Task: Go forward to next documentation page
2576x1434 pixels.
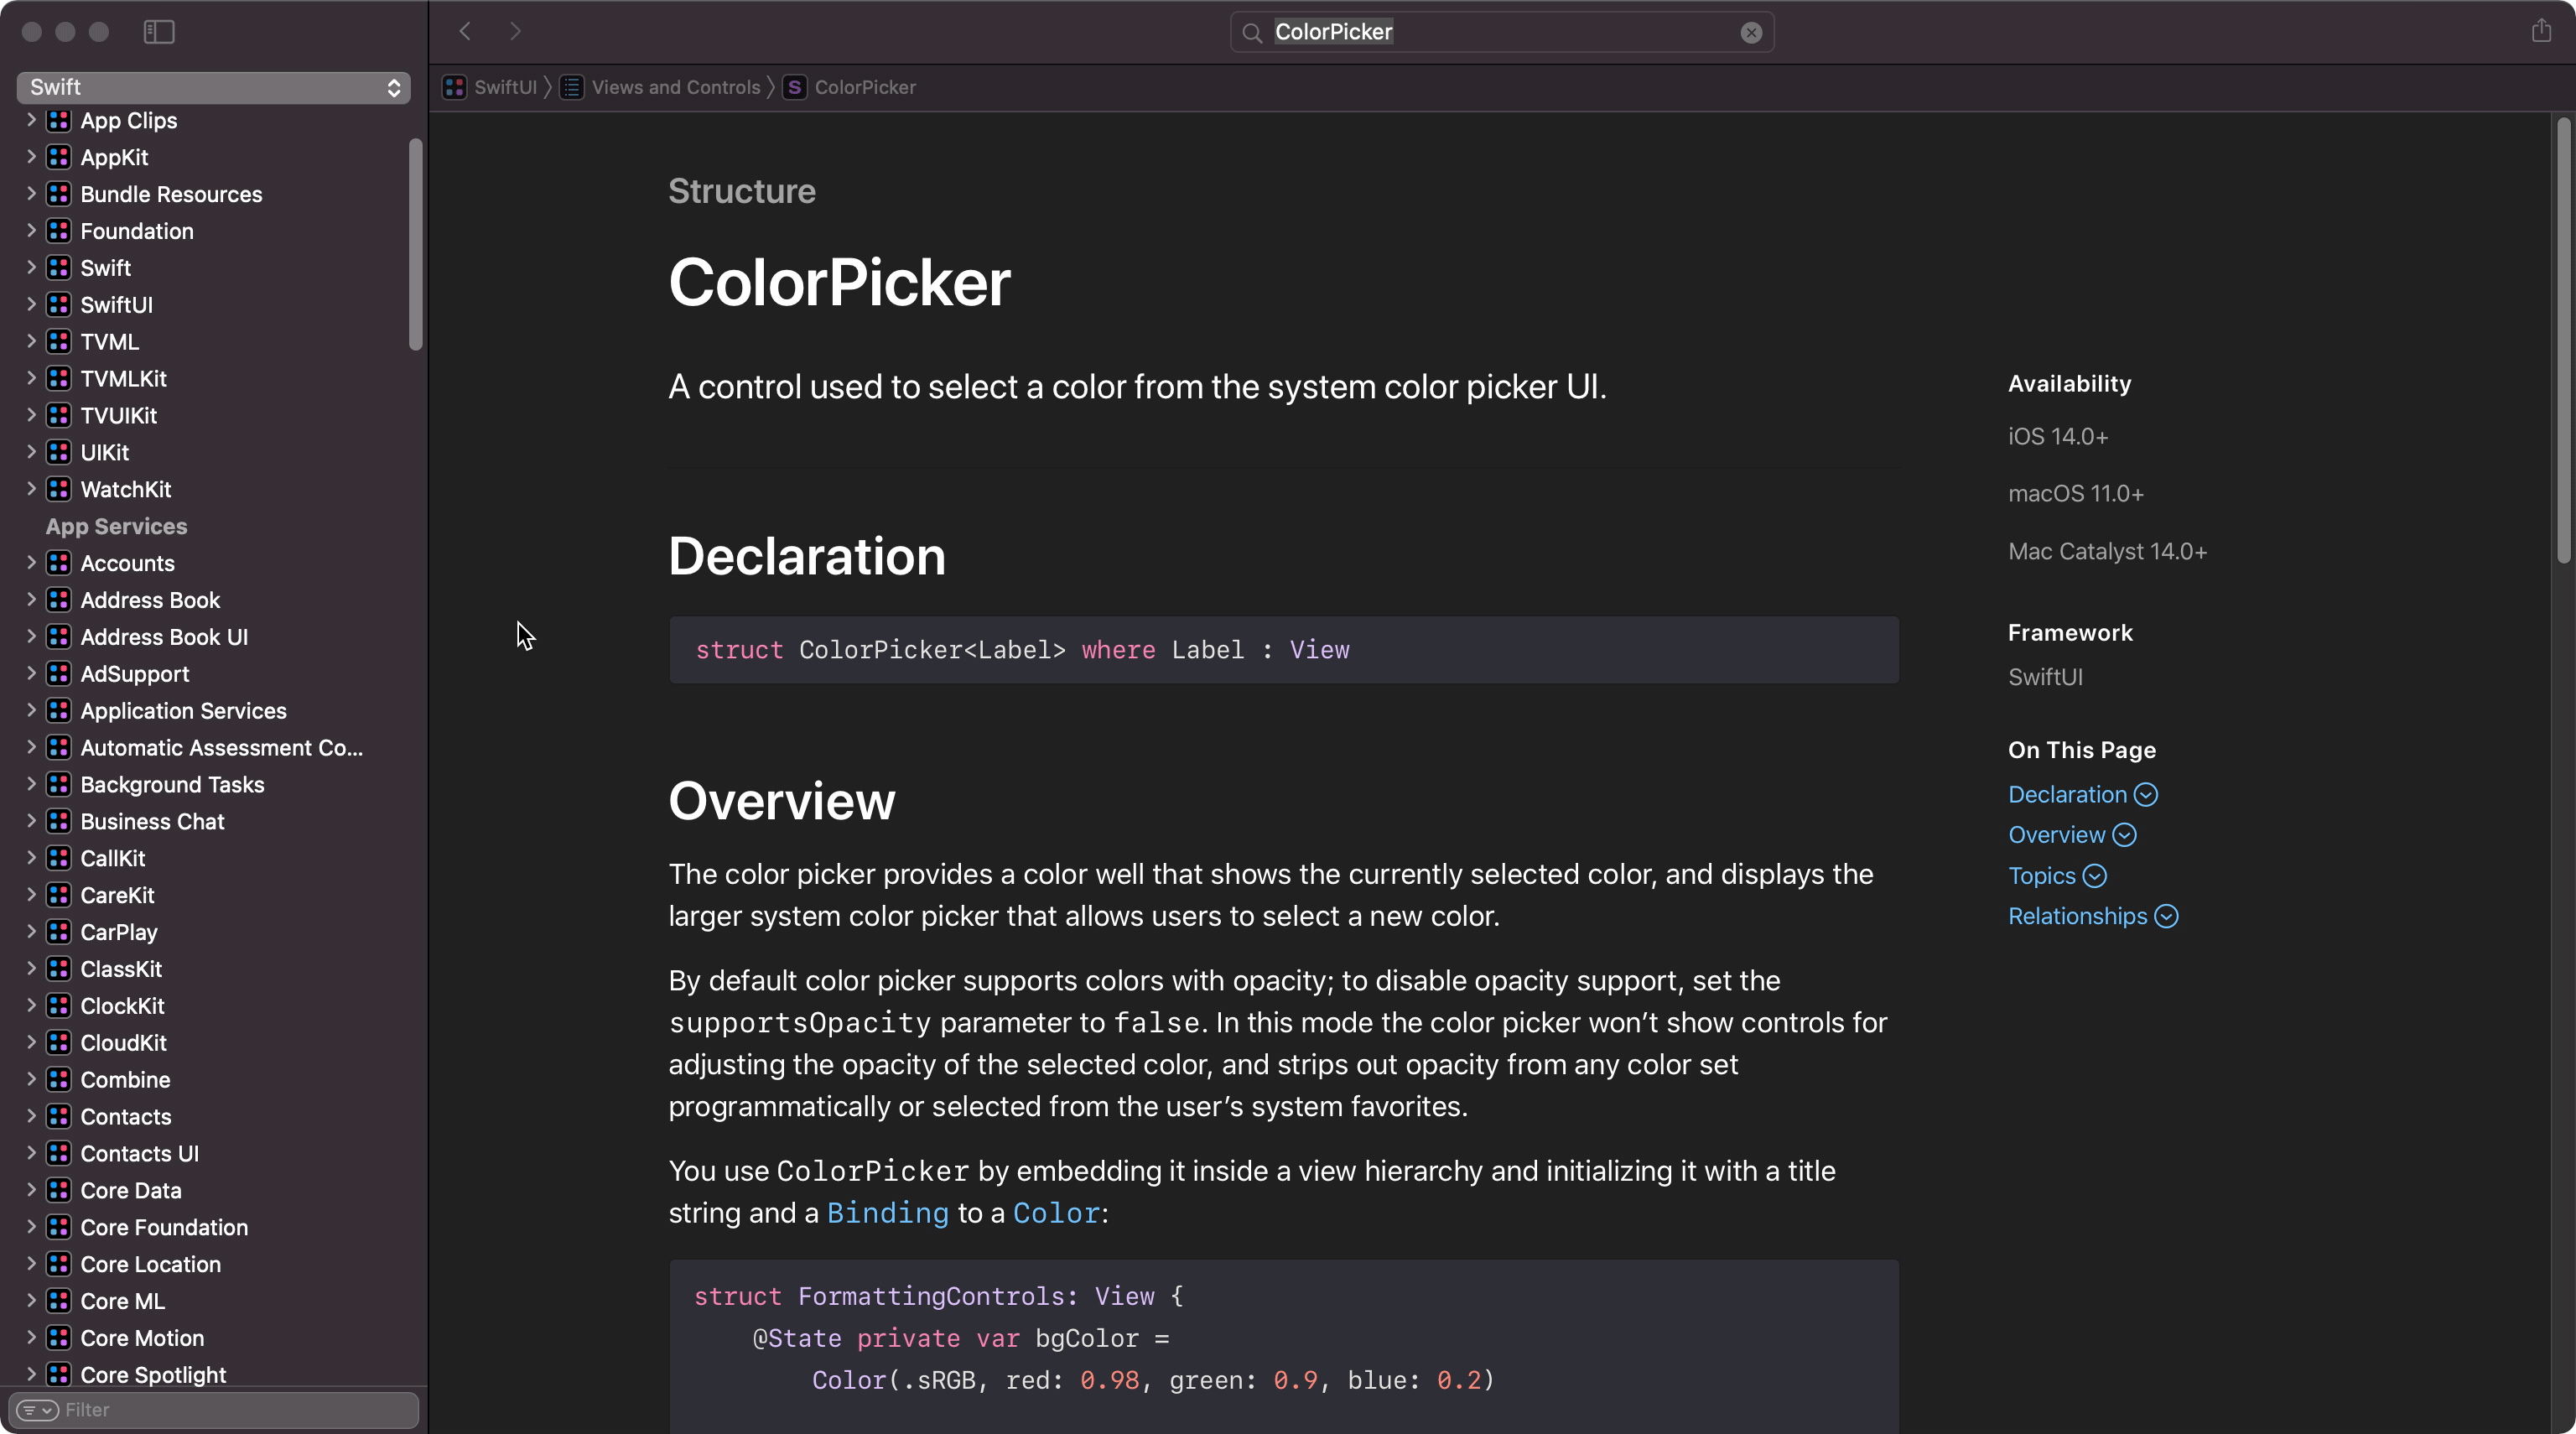Action: click(x=515, y=32)
